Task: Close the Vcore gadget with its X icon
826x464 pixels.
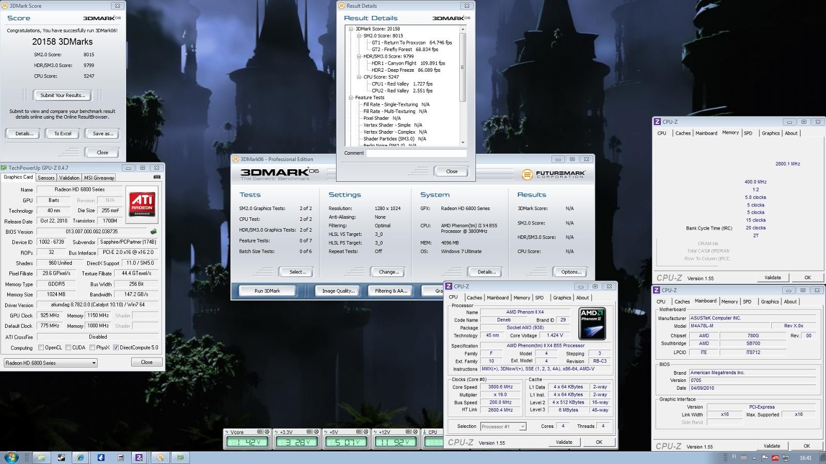Action: click(x=267, y=431)
